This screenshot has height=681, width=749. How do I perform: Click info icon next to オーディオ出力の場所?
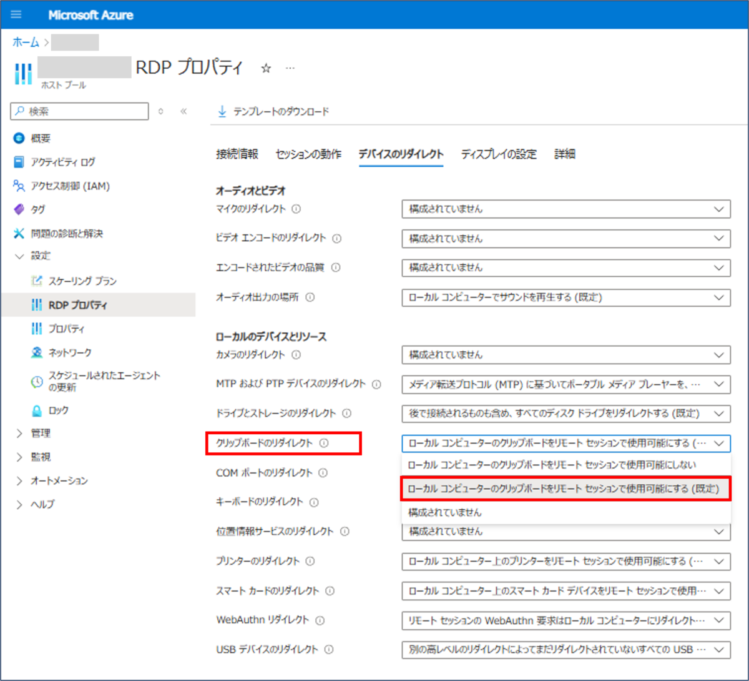click(x=310, y=297)
